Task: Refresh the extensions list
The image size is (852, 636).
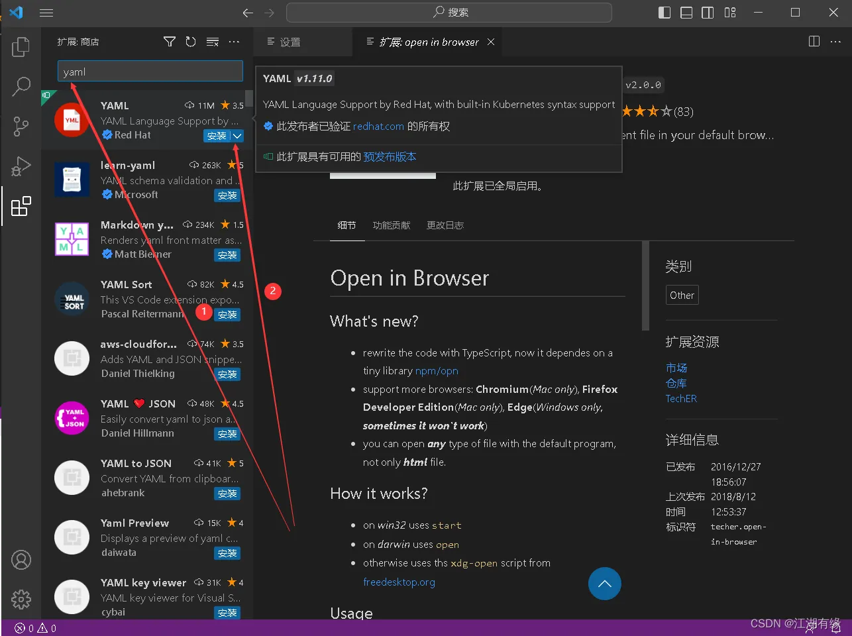Action: (191, 42)
